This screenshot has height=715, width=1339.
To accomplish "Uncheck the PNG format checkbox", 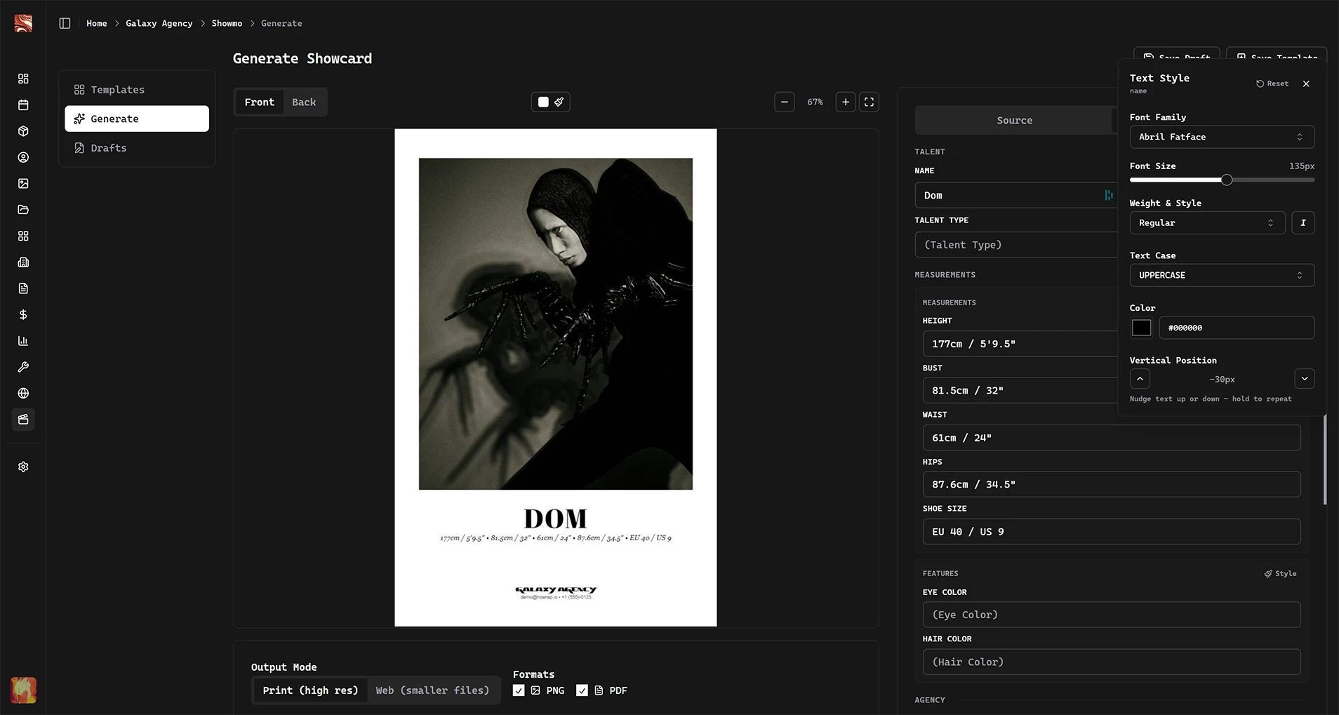I will click(519, 690).
